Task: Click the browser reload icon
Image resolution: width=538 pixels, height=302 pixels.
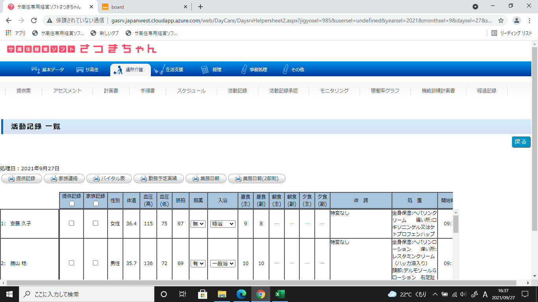Action: point(34,20)
